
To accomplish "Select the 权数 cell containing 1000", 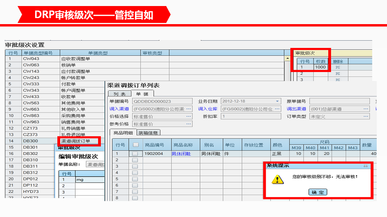I will 320,67.
